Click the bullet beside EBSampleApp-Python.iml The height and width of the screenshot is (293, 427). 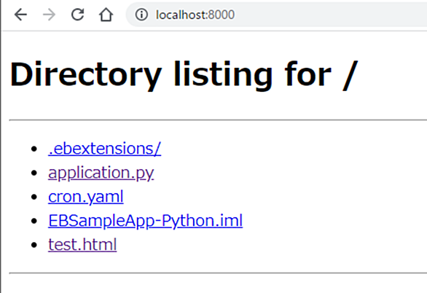[x=34, y=221]
